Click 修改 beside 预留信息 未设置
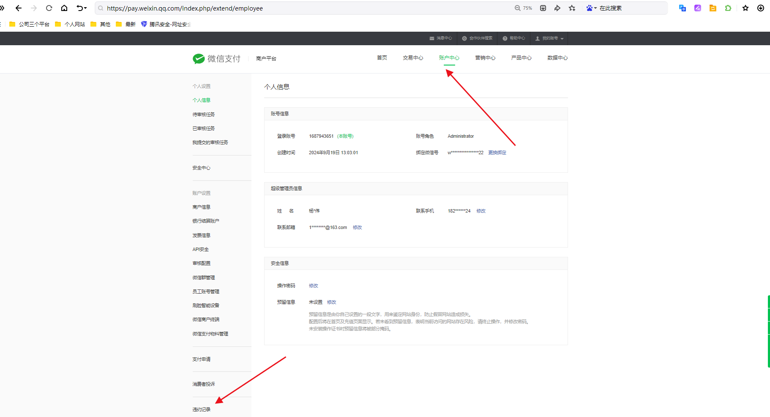Viewport: 770px width, 417px height. tap(332, 302)
